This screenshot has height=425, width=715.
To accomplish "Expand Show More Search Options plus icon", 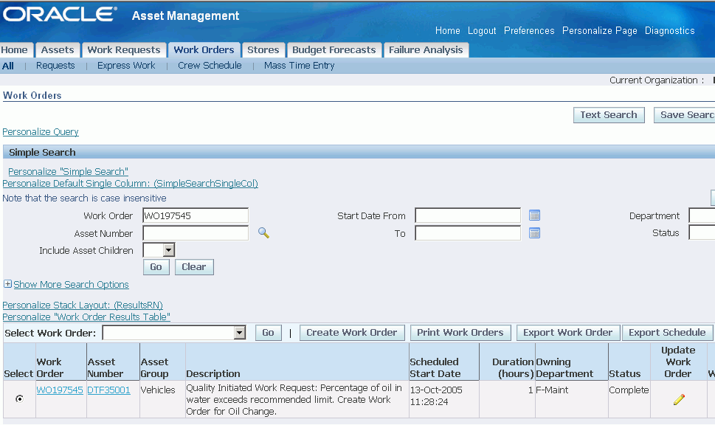I will coord(7,284).
